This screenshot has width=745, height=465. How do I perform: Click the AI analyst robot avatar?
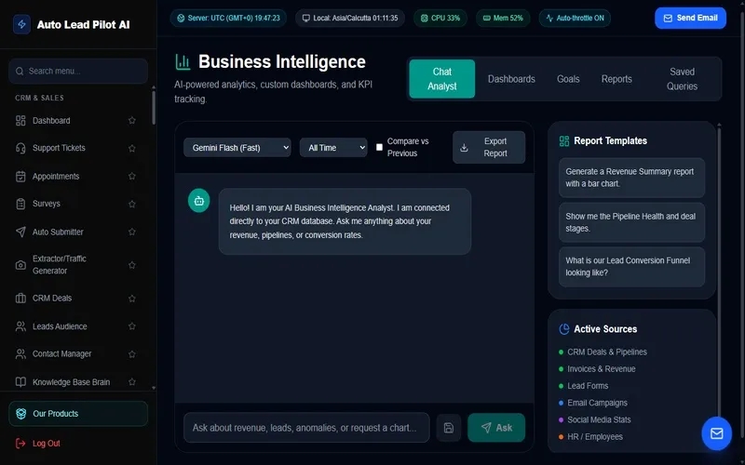(198, 200)
